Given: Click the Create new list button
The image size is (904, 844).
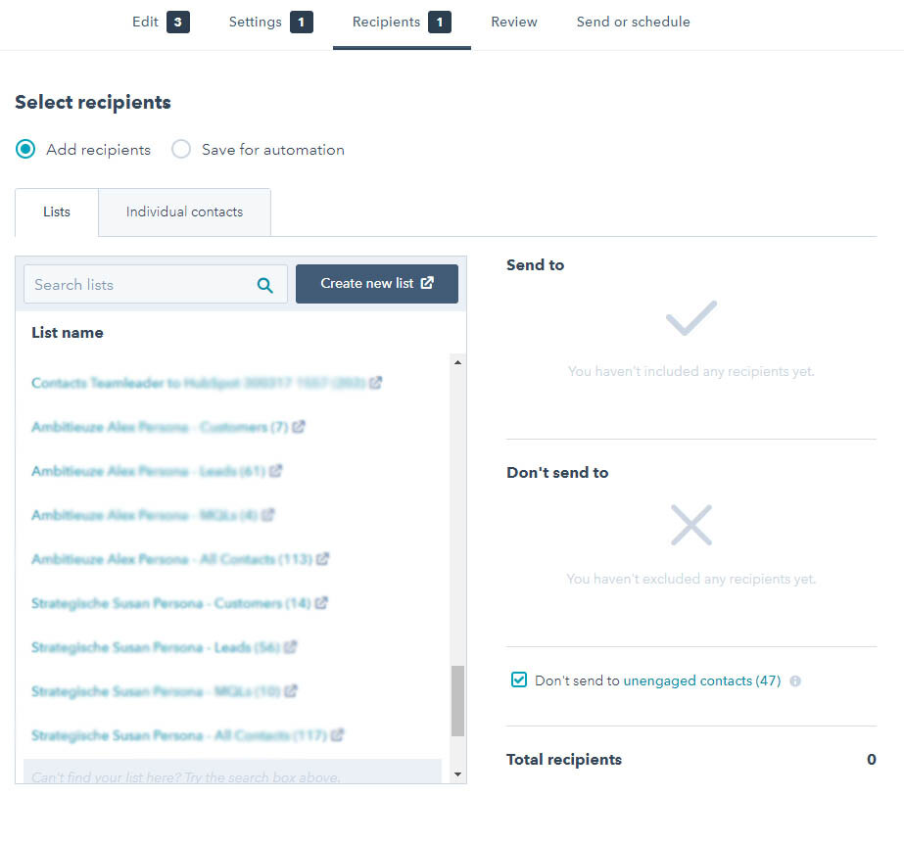Looking at the screenshot, I should [377, 284].
